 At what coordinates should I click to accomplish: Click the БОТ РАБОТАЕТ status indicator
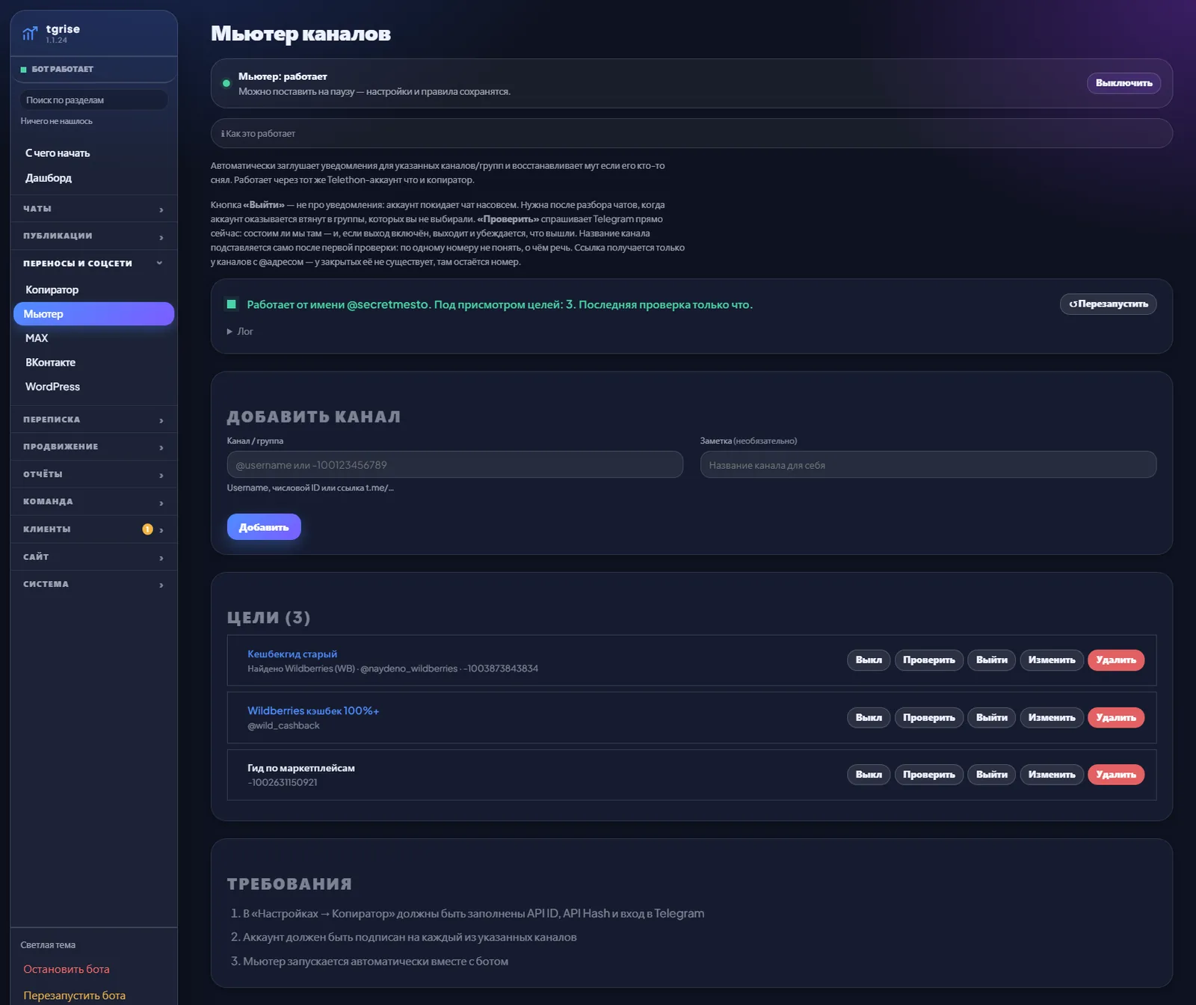point(57,70)
